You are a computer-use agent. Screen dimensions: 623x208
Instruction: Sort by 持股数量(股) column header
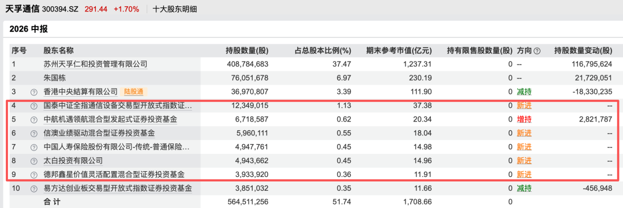tap(247, 51)
